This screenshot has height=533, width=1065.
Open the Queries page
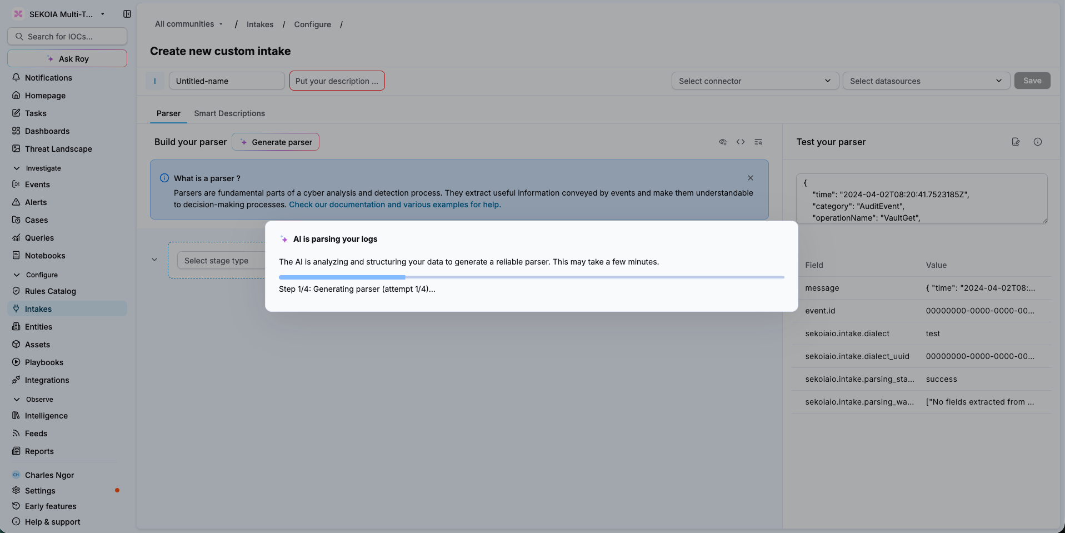tap(39, 238)
